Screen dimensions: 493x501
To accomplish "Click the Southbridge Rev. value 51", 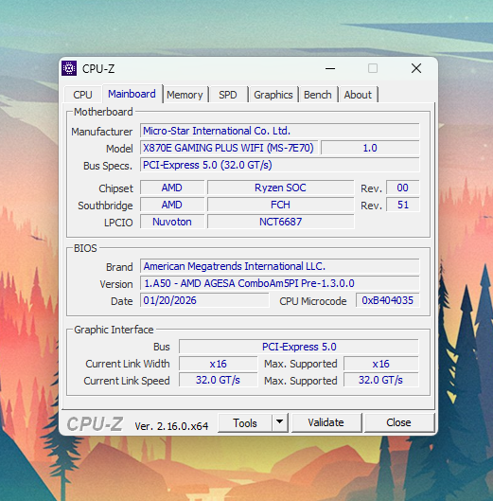I will click(x=403, y=205).
